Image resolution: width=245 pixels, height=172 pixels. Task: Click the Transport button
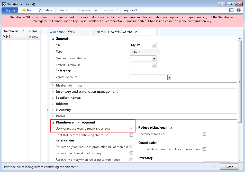click(x=66, y=10)
